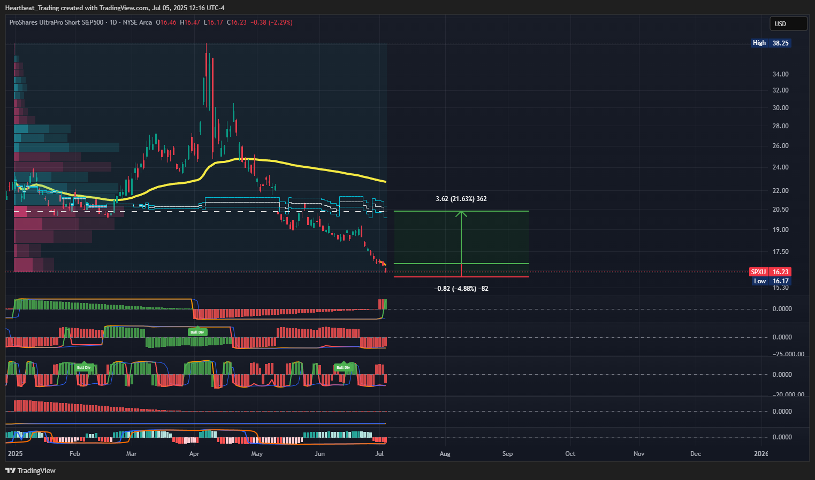
Task: Click the Feb label on the time axis
Action: (x=75, y=454)
